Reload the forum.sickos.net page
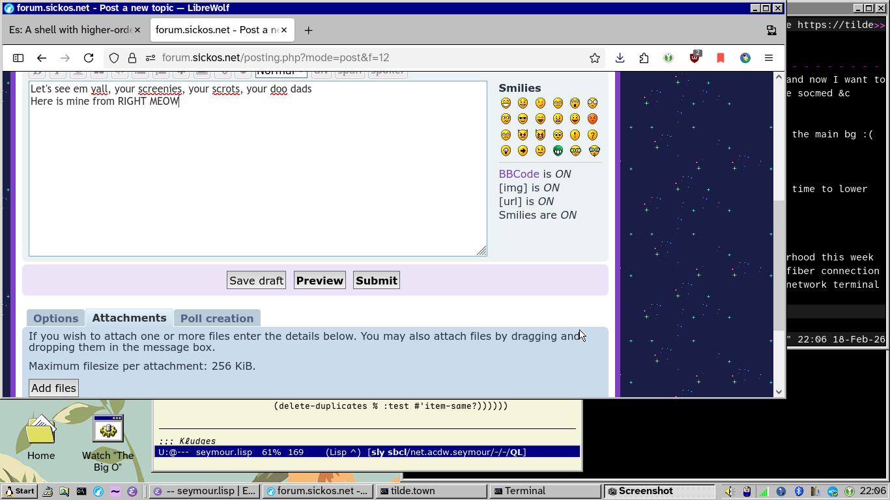Image resolution: width=890 pixels, height=500 pixels. click(x=89, y=57)
